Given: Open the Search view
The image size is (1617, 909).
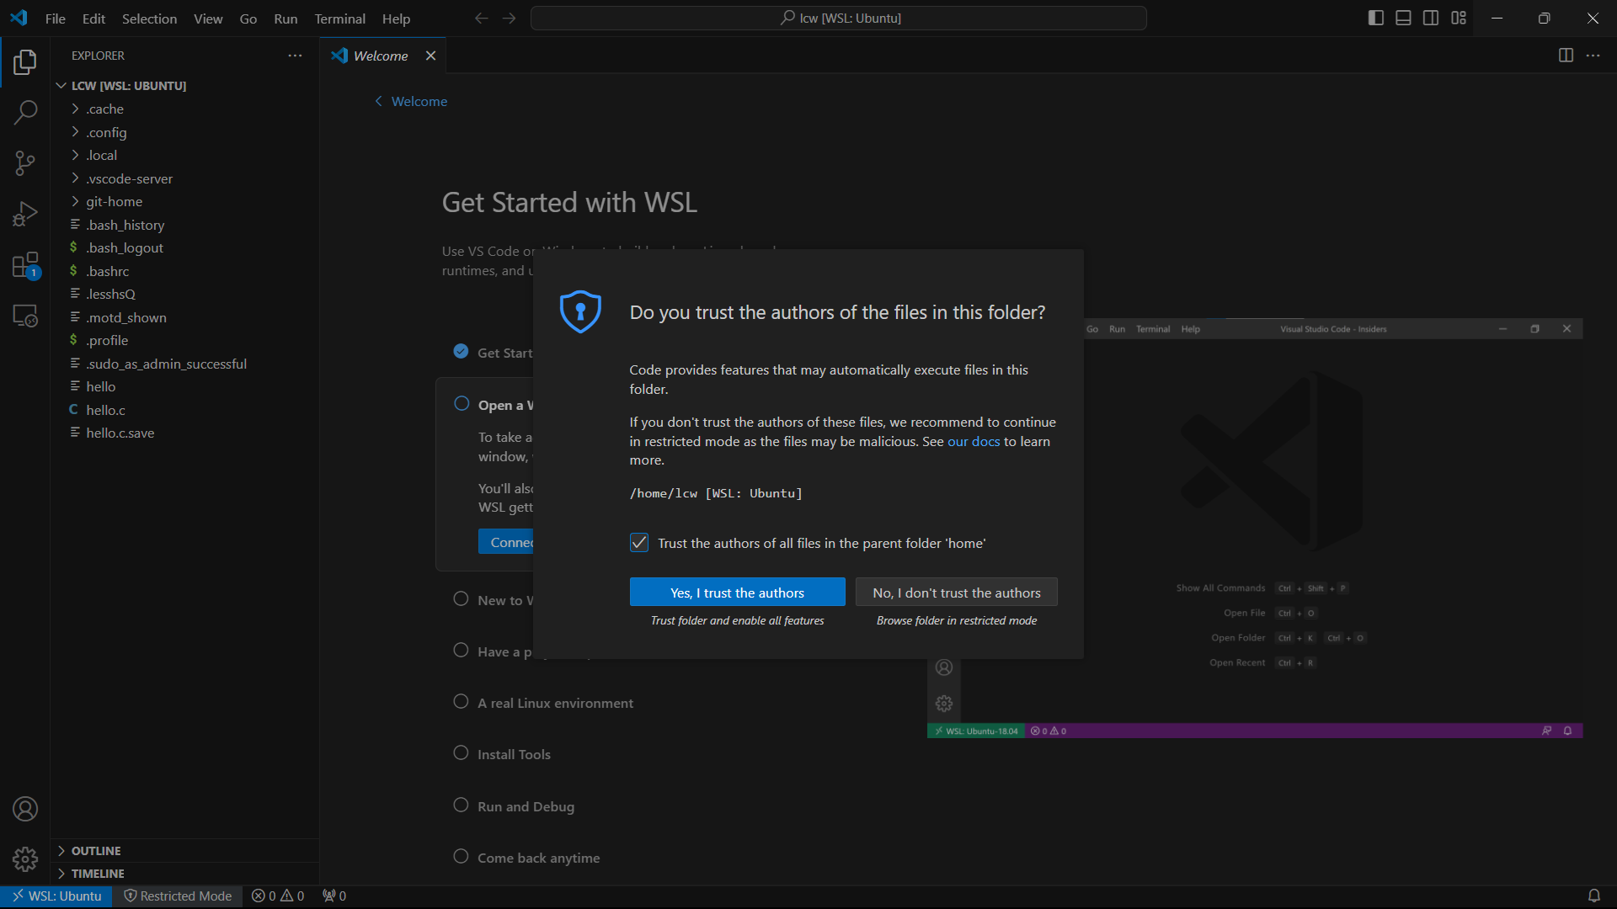Looking at the screenshot, I should tap(25, 112).
